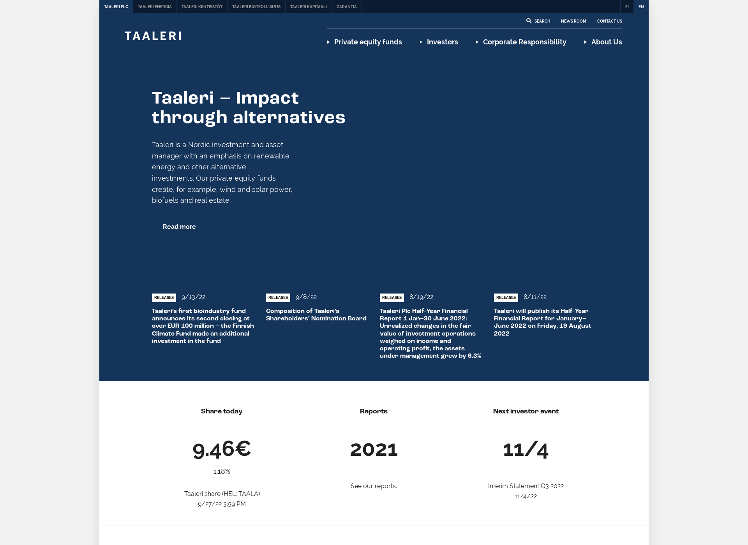The image size is (748, 545).
Task: Click the Taaleri Energia navigation tab
Action: (155, 6)
